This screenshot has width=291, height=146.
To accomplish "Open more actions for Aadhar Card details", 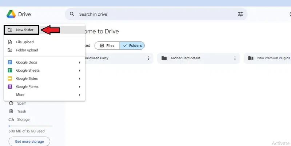I will tap(235, 58).
